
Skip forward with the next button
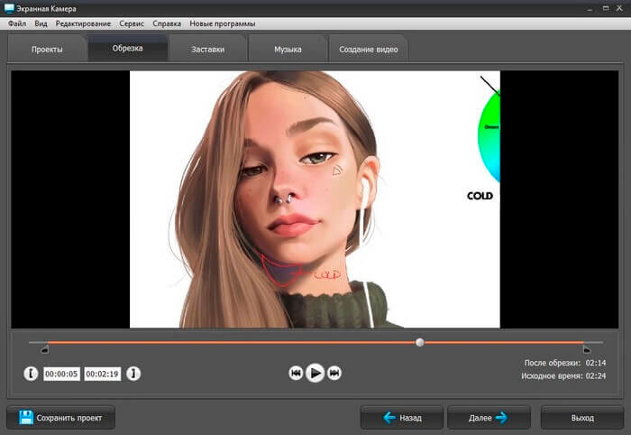334,373
